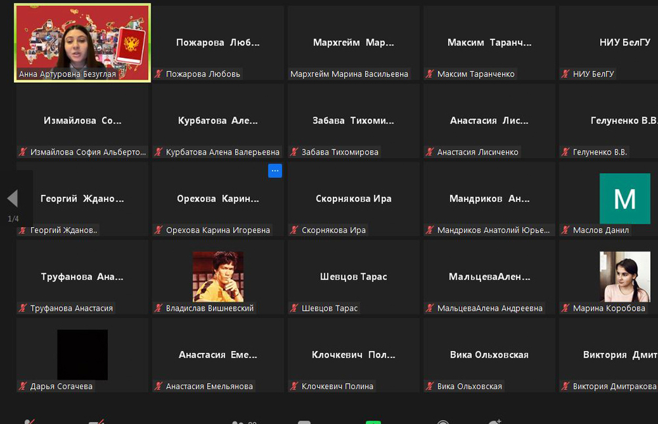Click muted mic icon beside Анастасия Лисиченко
This screenshot has width=658, height=424.
click(430, 152)
